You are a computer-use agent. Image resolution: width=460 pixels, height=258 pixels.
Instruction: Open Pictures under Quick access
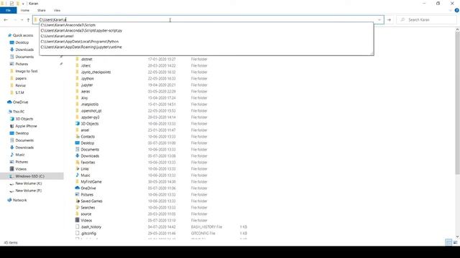(22, 64)
